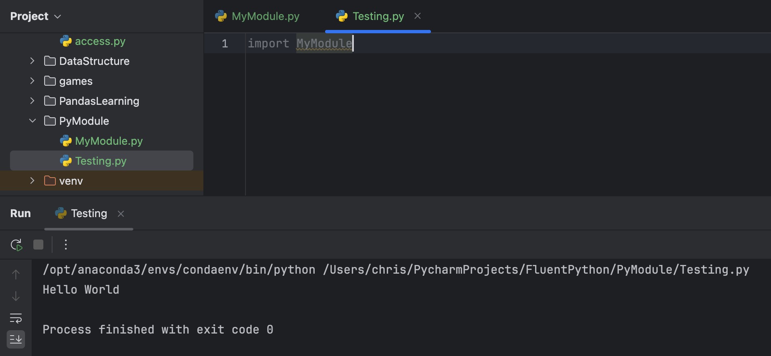Image resolution: width=771 pixels, height=356 pixels.
Task: Close the Testing run tab
Action: point(121,214)
